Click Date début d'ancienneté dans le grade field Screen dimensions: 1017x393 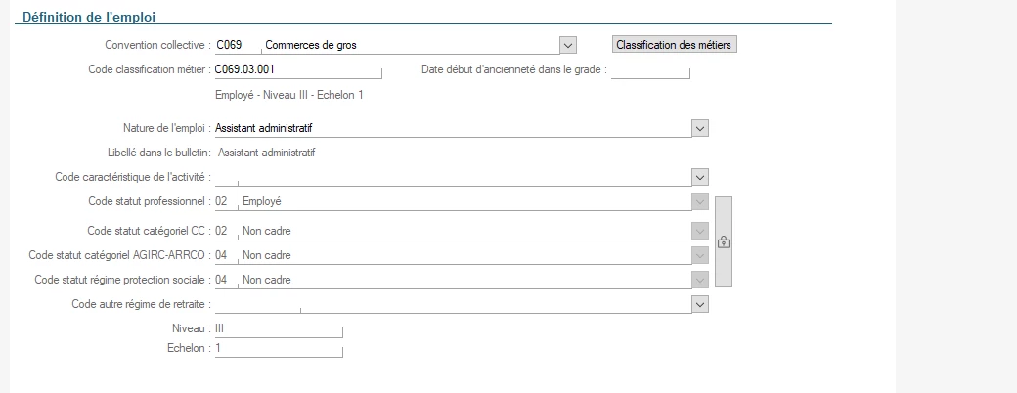[650, 70]
